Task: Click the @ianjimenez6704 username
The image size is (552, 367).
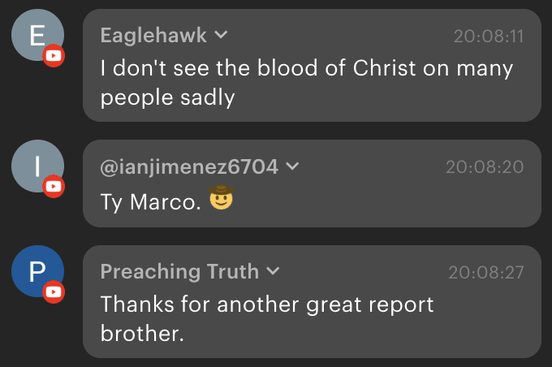Action: (x=189, y=166)
